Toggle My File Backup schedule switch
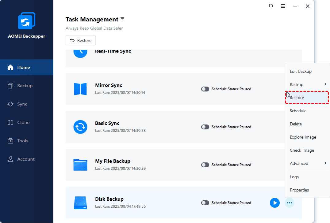330x223 pixels. (x=205, y=165)
